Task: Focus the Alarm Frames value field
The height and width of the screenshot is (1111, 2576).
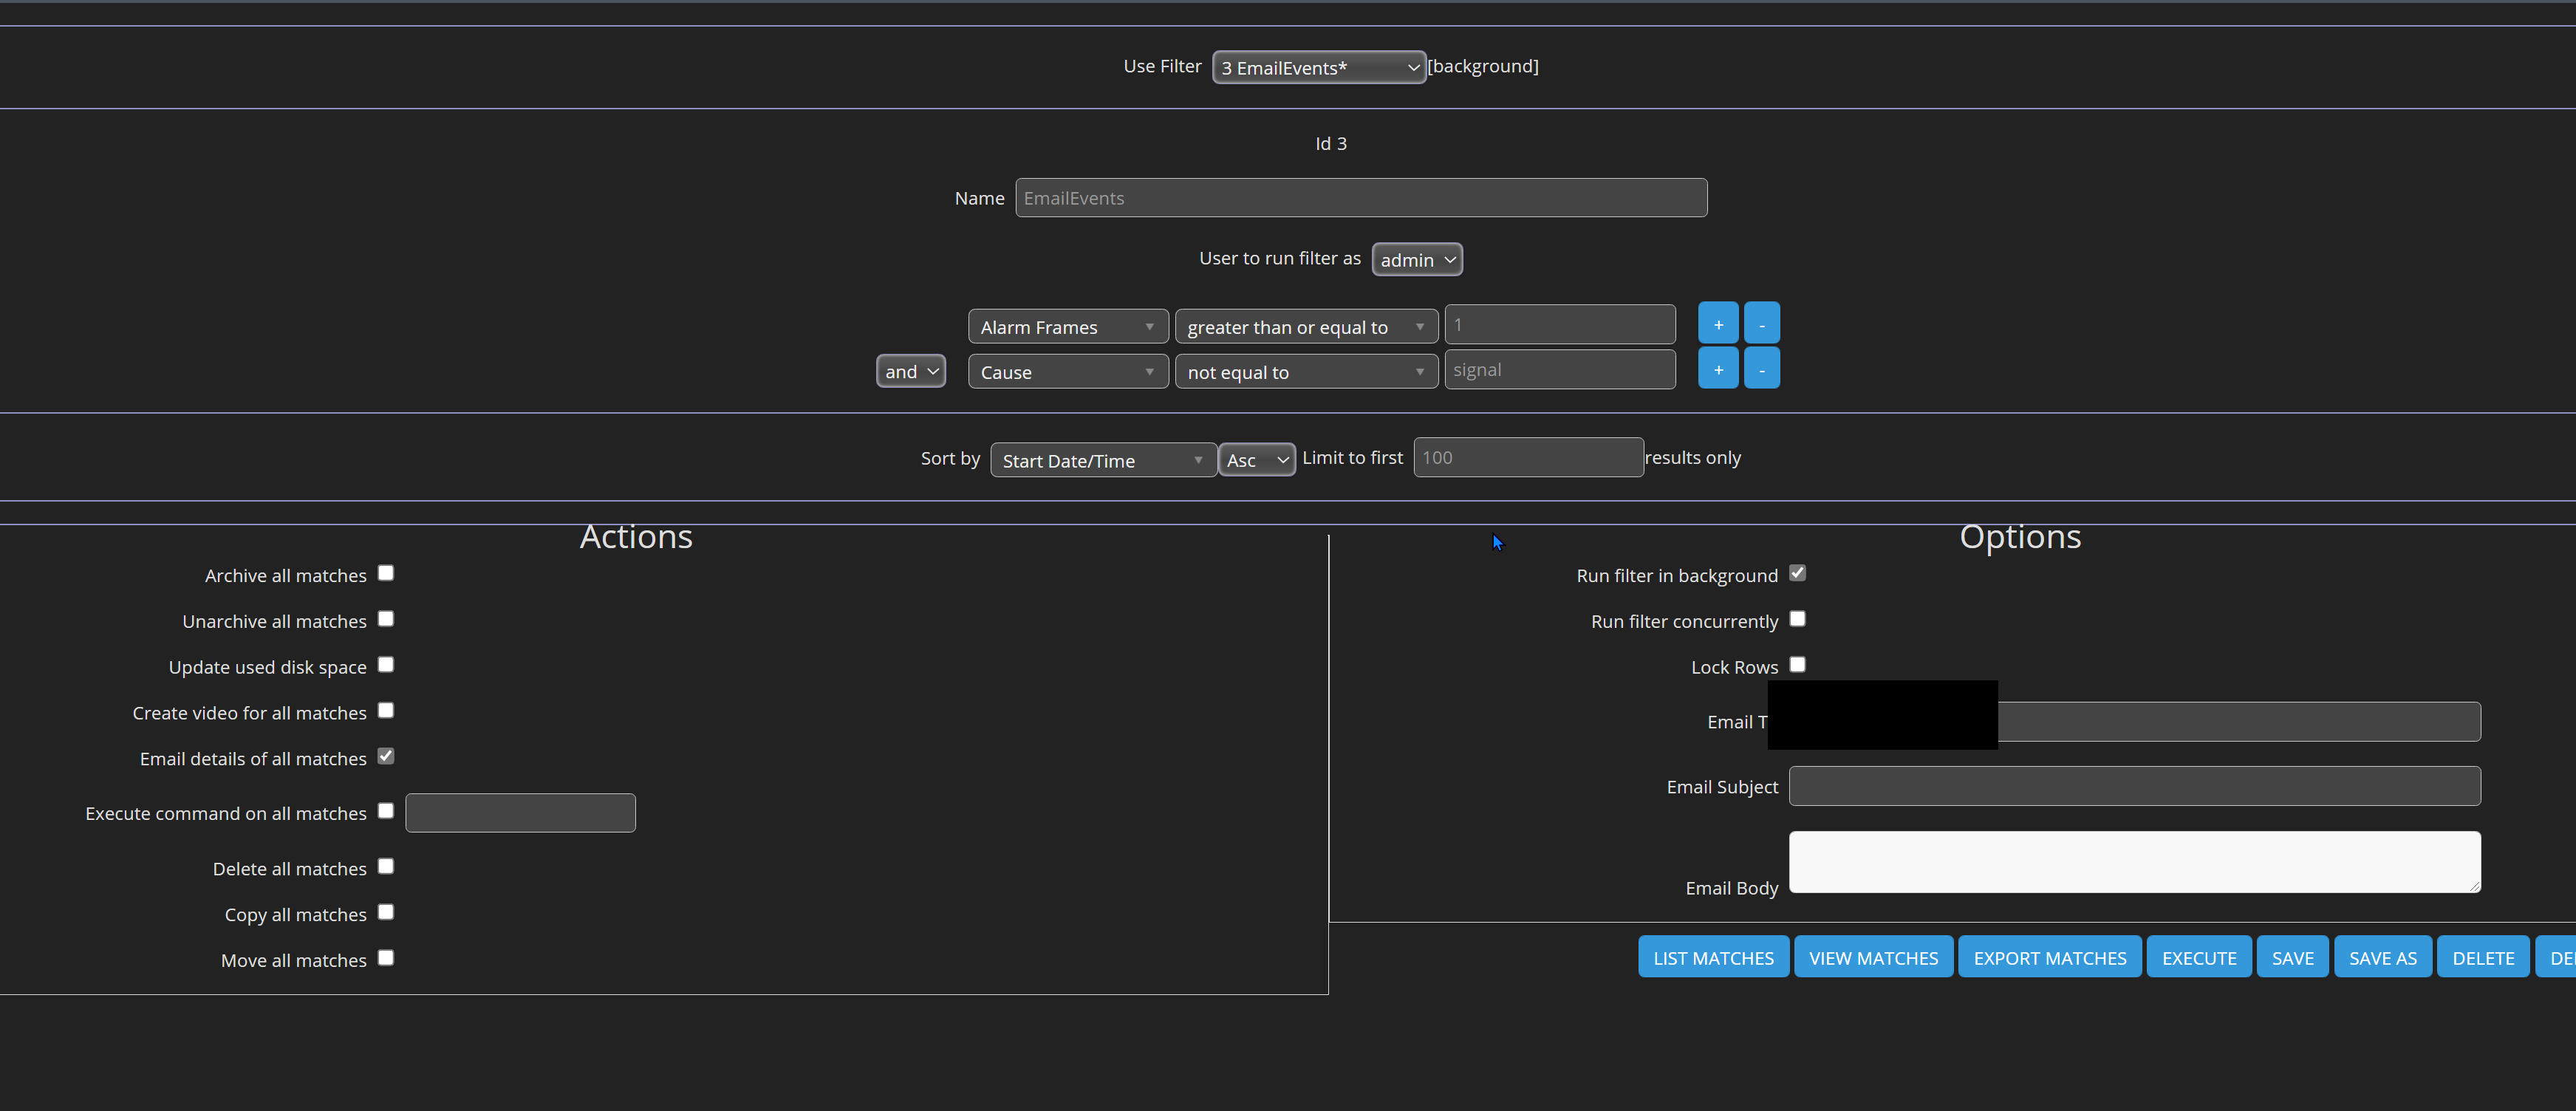Action: click(x=1559, y=325)
